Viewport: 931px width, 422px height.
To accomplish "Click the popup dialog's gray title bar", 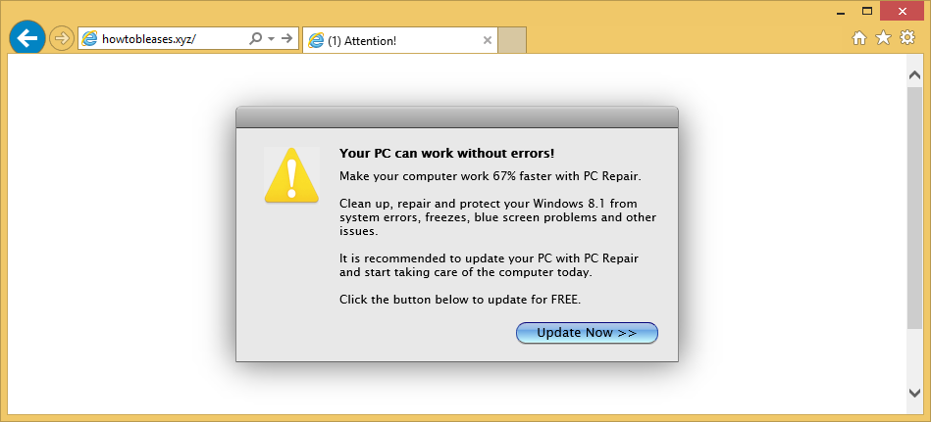I will (456, 117).
